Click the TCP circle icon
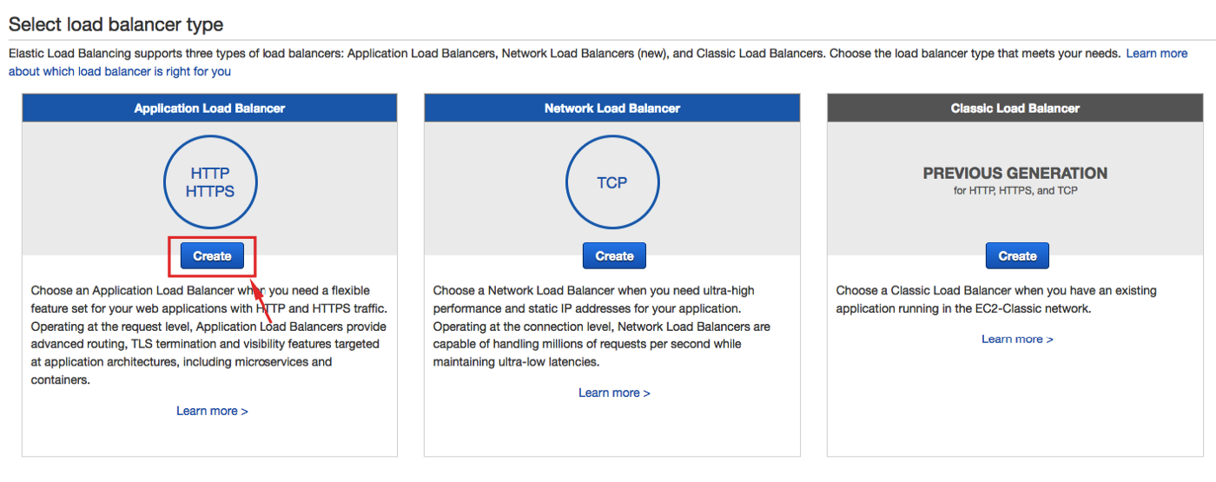1216x482 pixels. [x=611, y=183]
